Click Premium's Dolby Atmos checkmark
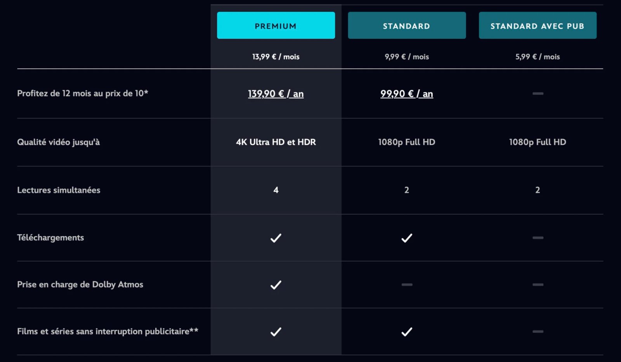The height and width of the screenshot is (362, 621). click(x=276, y=285)
